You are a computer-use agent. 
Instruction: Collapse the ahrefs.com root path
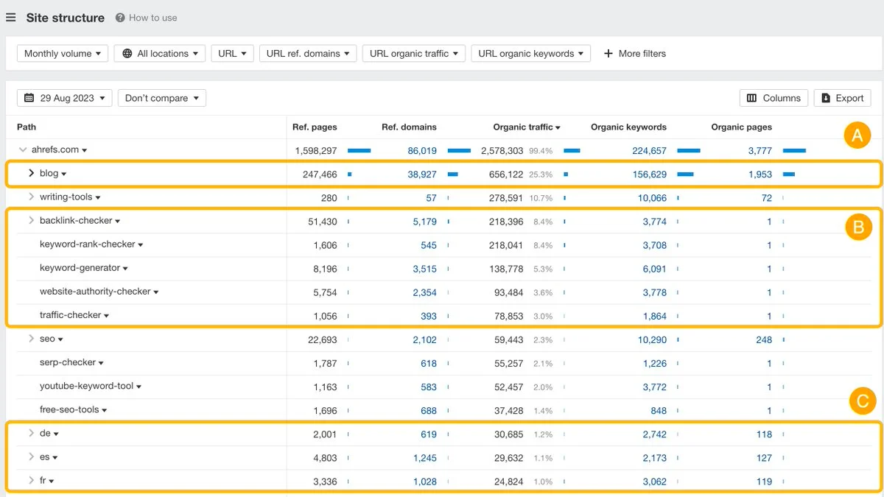coord(23,150)
